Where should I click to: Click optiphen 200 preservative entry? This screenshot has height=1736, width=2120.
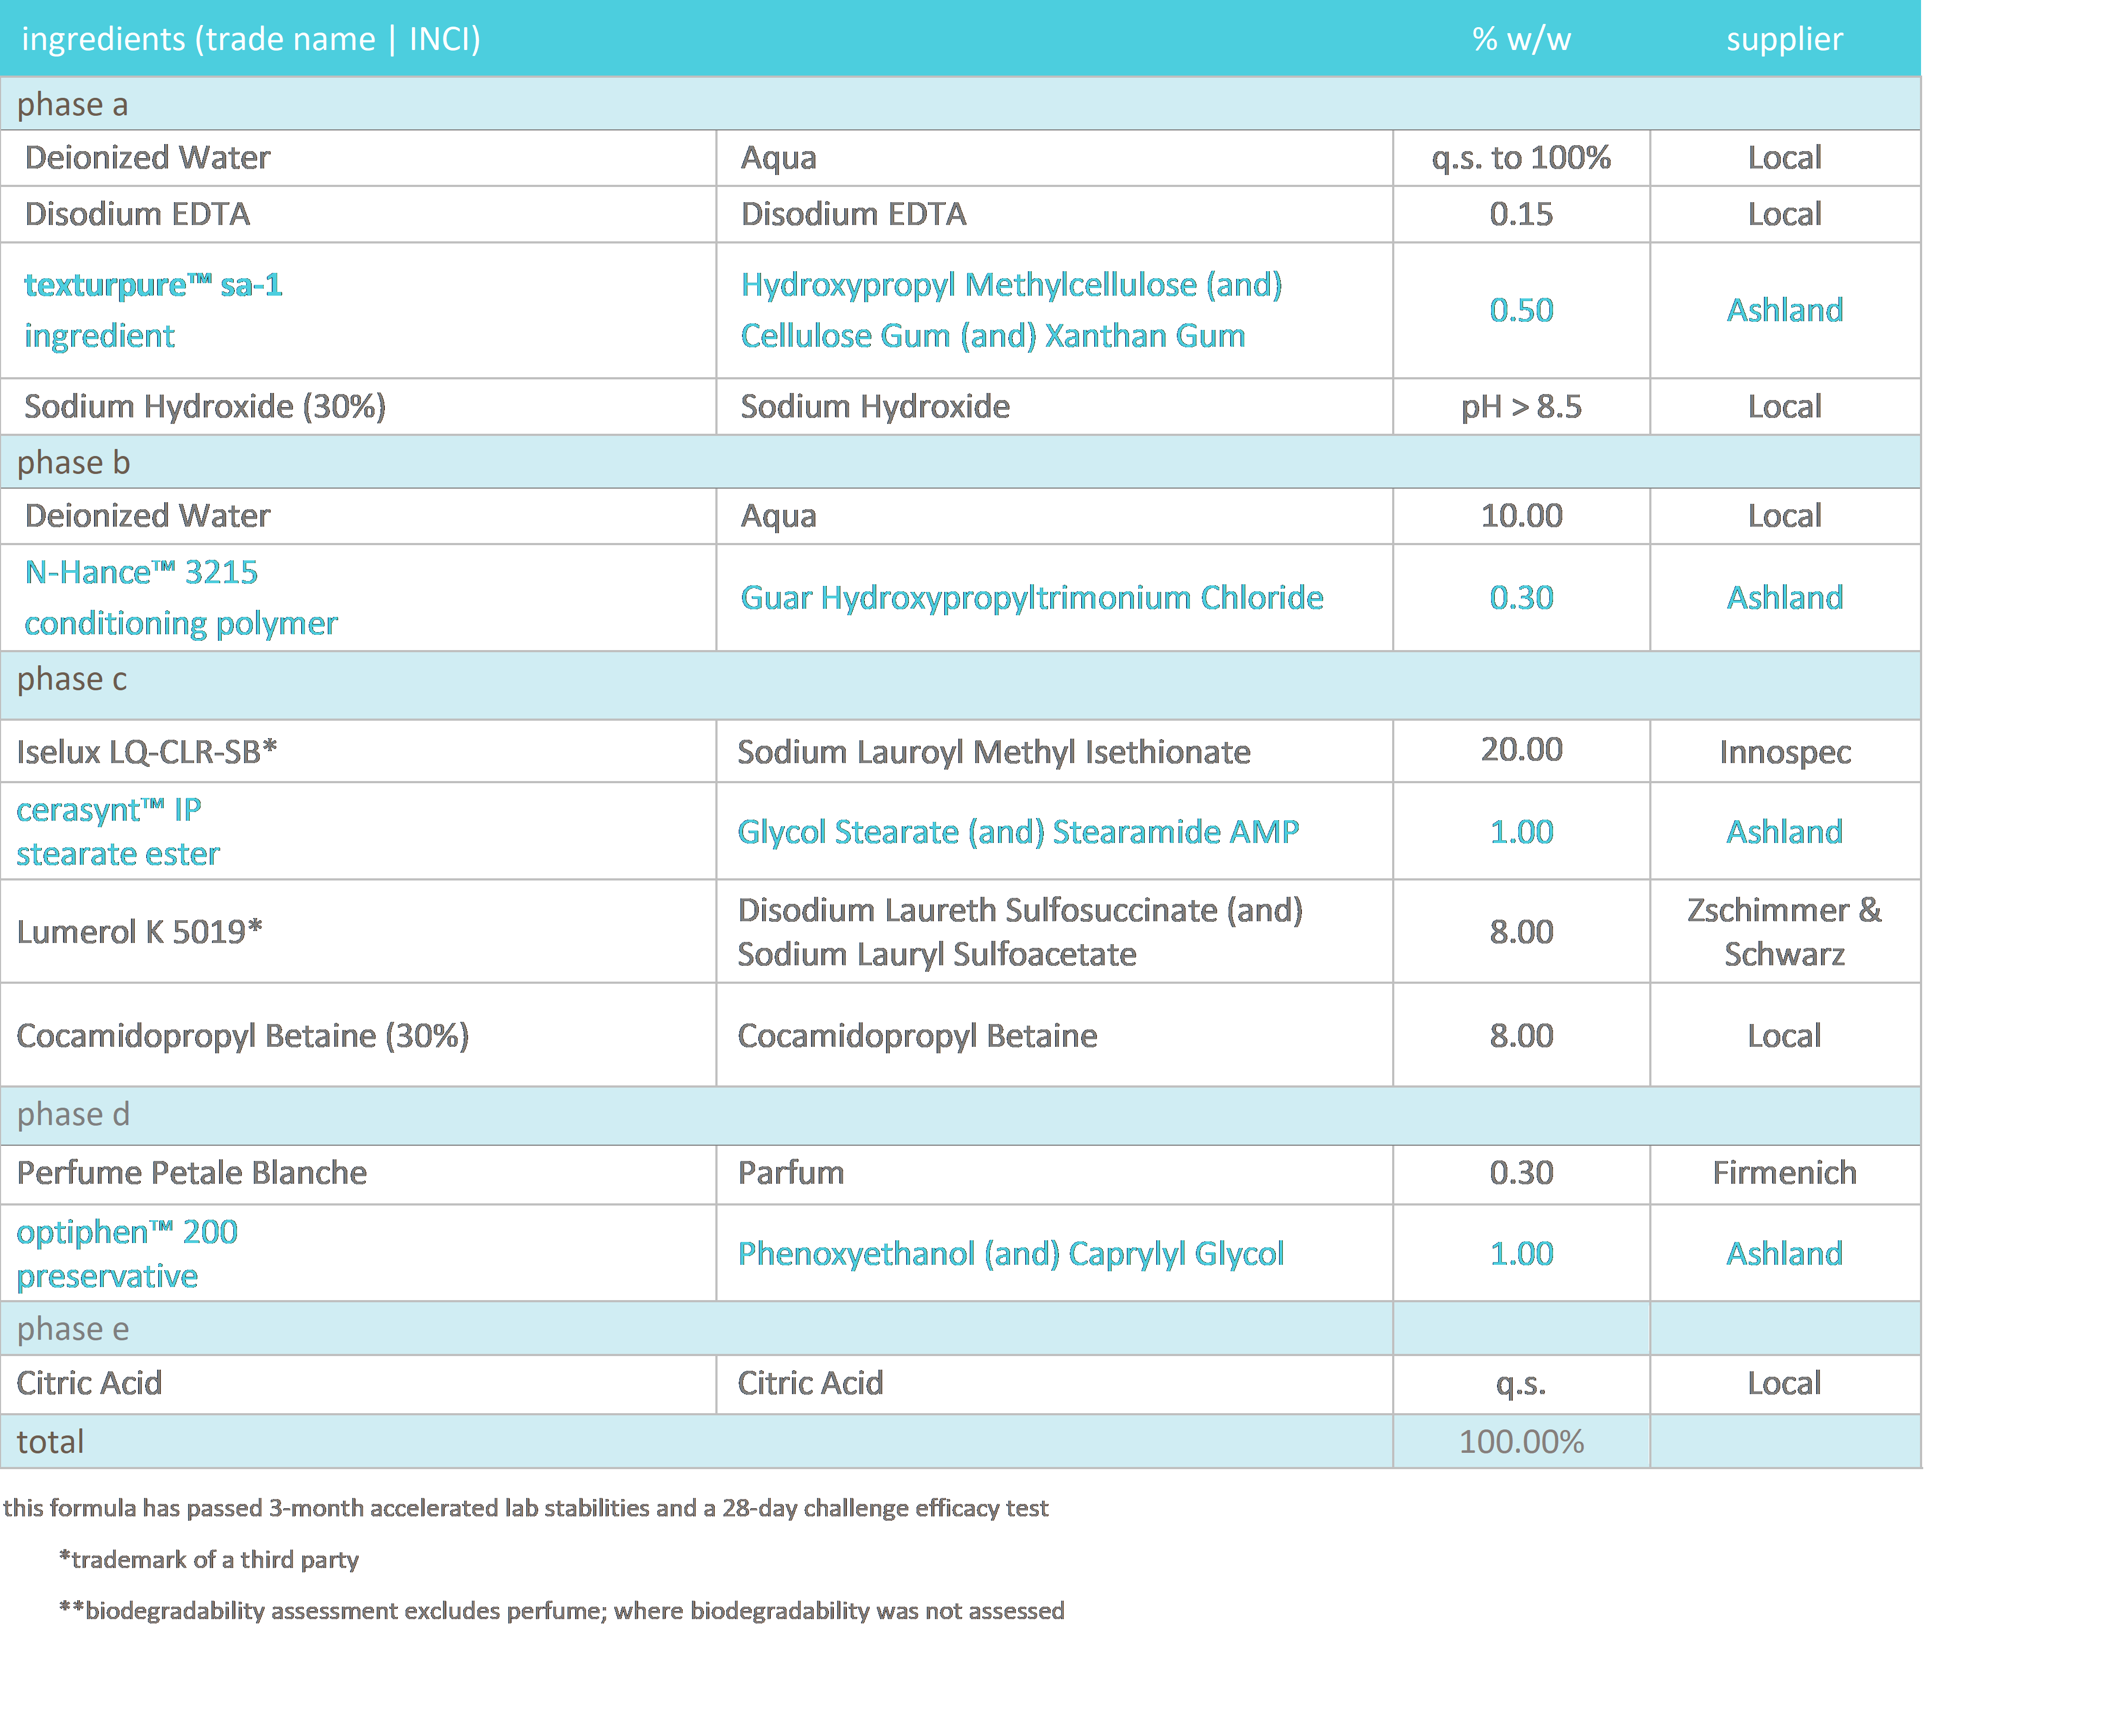[x=127, y=1253]
